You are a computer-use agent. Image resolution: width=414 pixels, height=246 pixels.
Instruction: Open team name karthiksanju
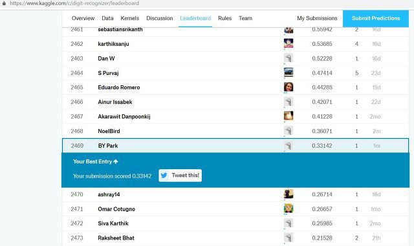pos(113,44)
